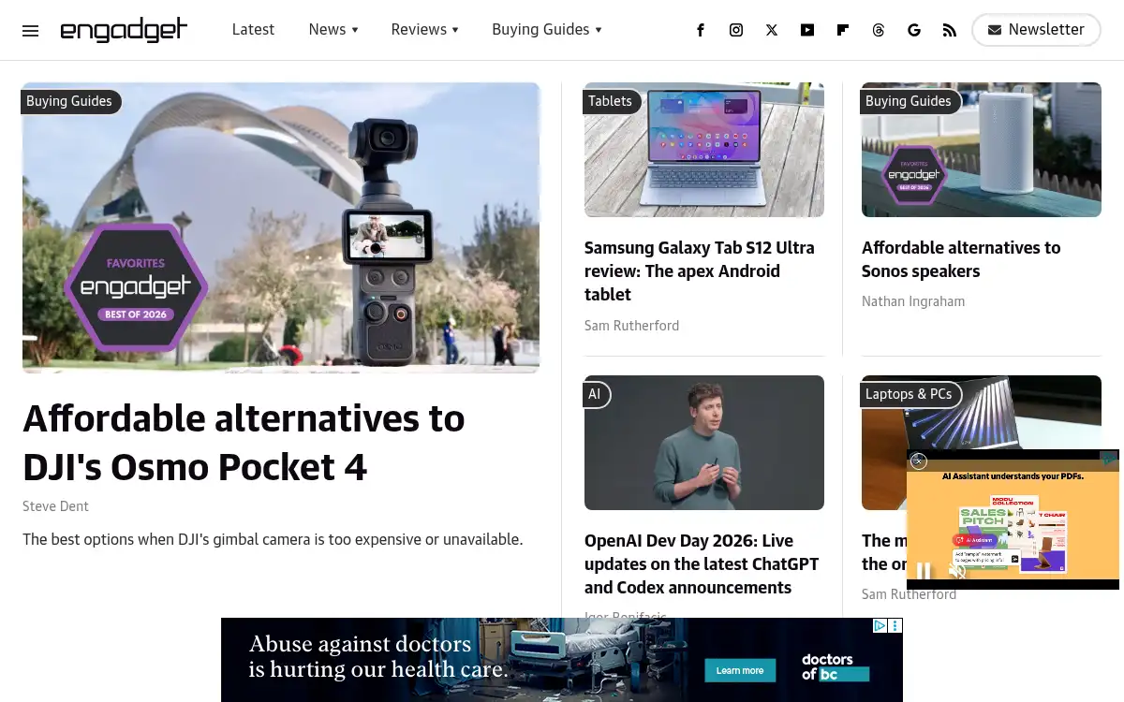Go to Engadget home via logo
1124x702 pixels.
point(124,30)
